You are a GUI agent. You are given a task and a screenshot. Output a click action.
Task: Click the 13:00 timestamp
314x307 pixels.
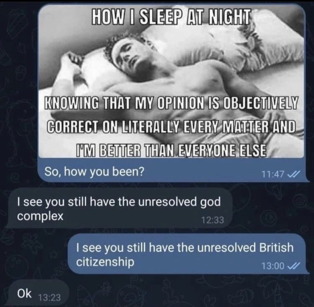[273, 266]
